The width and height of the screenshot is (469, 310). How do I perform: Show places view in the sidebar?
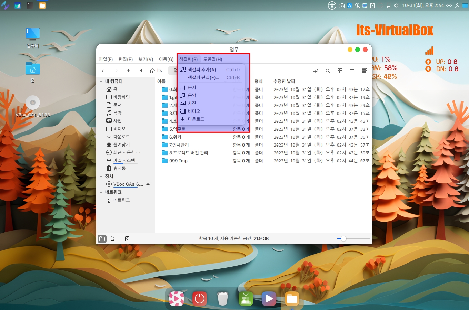click(x=102, y=239)
